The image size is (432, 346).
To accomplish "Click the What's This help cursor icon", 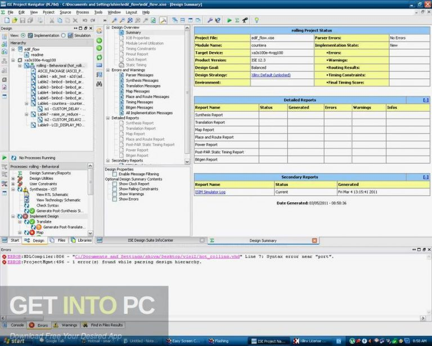I will point(218,20).
